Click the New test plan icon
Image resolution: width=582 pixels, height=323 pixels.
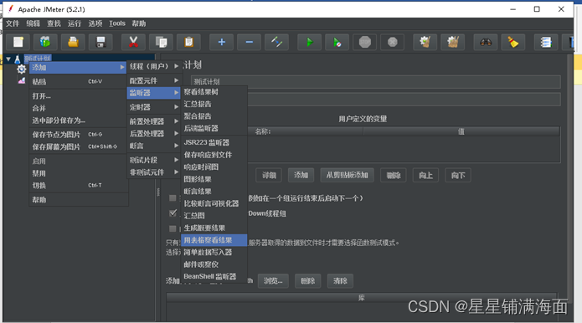18,43
